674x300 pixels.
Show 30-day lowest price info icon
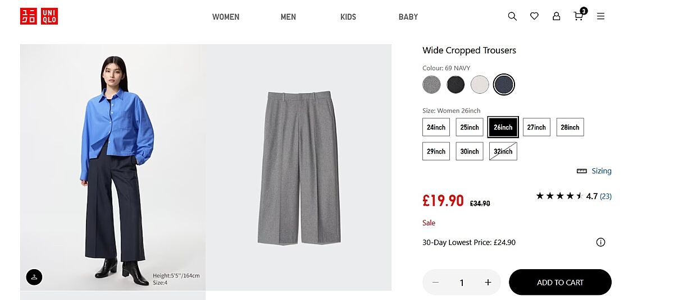coord(600,242)
